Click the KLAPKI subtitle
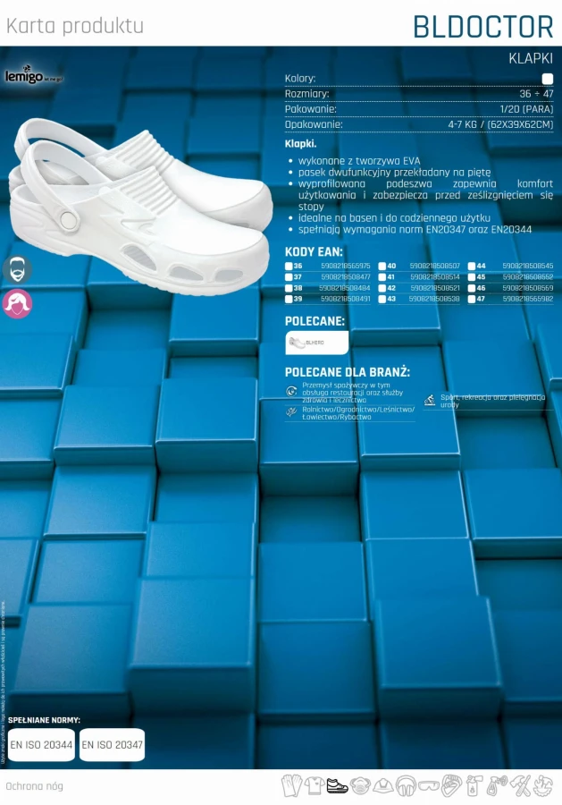The height and width of the screenshot is (805, 562). (x=531, y=58)
